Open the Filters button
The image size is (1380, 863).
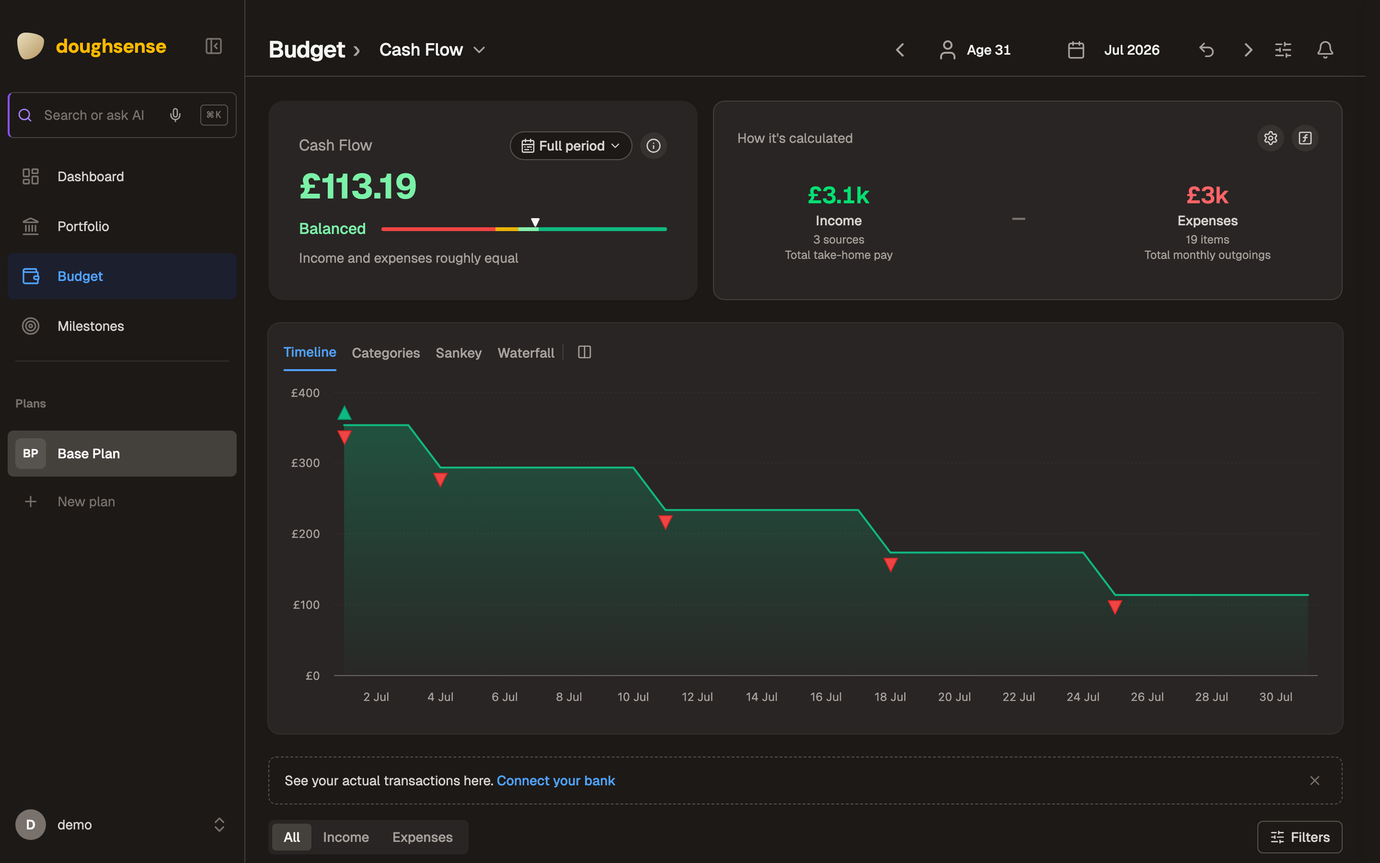(x=1299, y=837)
